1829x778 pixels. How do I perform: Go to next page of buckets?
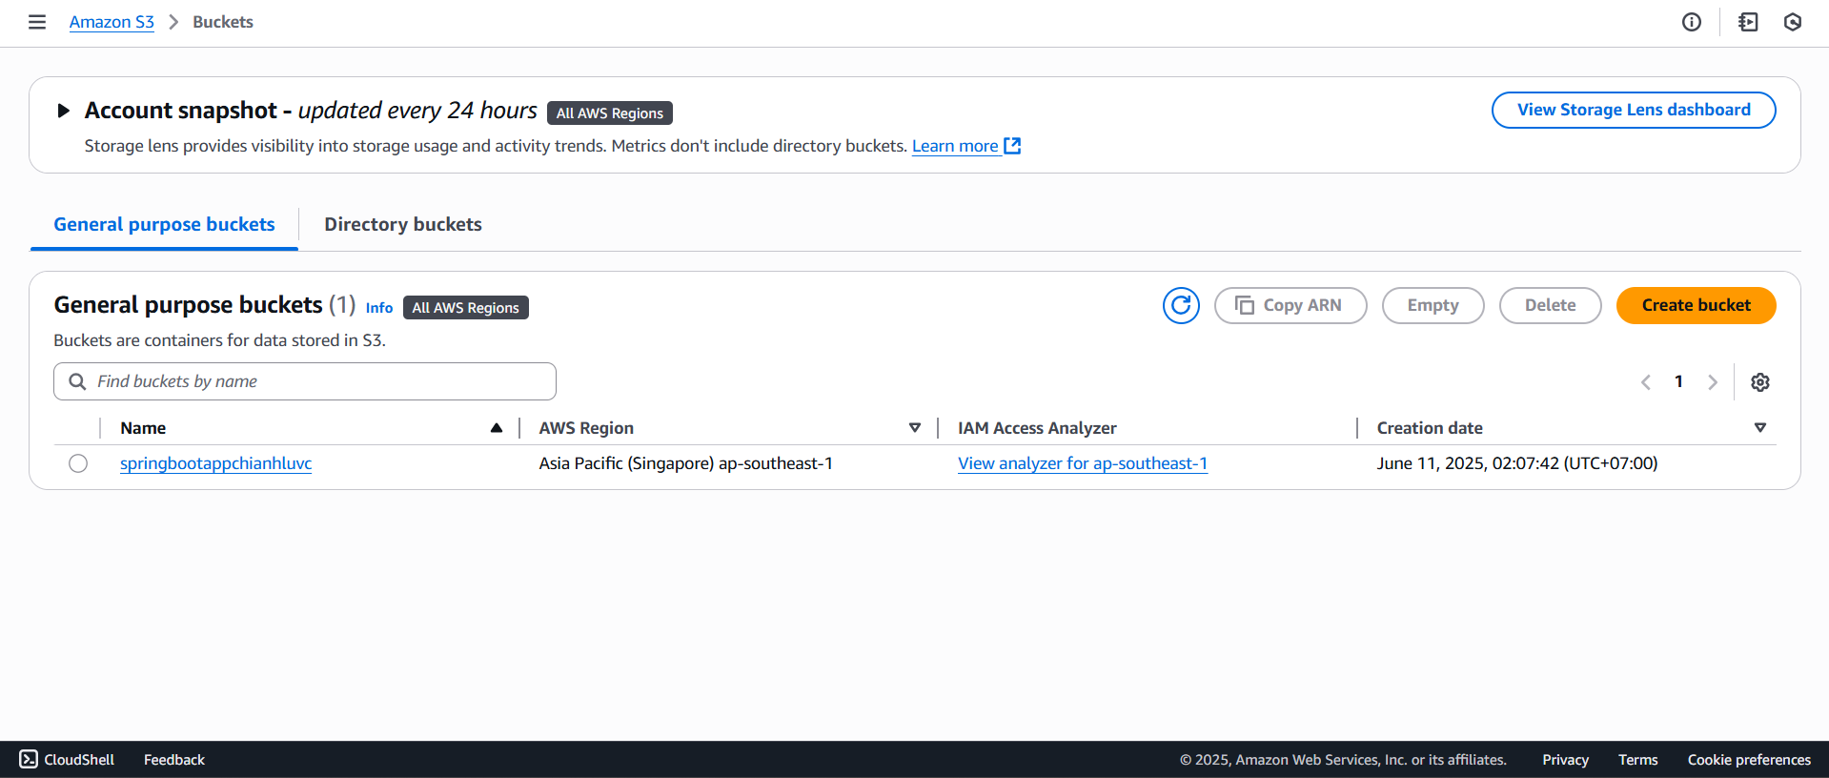[x=1713, y=382]
